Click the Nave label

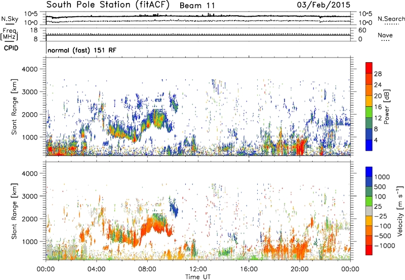(385, 35)
